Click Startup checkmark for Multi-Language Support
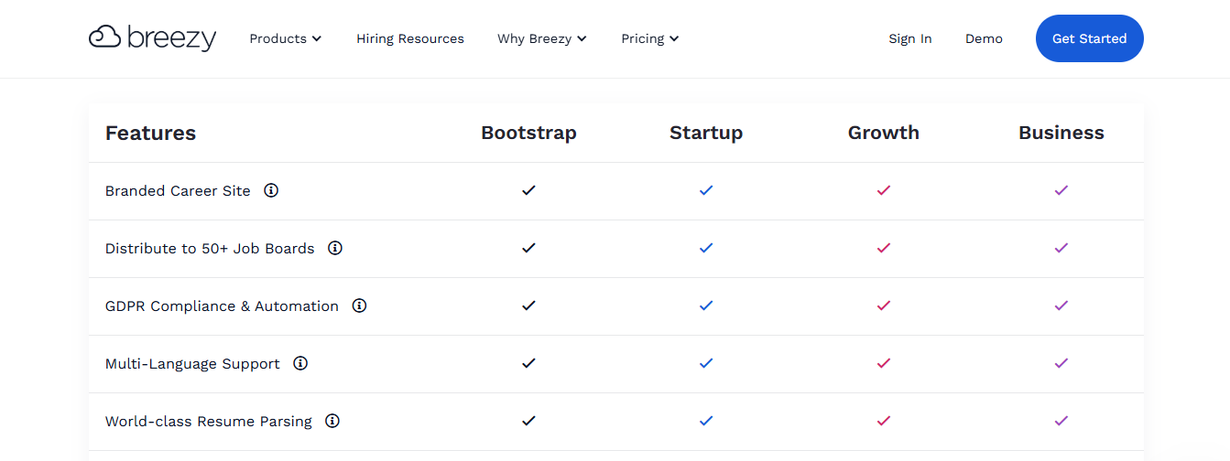The width and height of the screenshot is (1230, 461). click(x=706, y=363)
